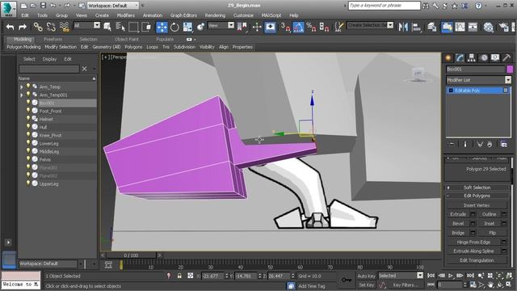Click the Insert Vertex button
The width and height of the screenshot is (517, 291).
(477, 205)
